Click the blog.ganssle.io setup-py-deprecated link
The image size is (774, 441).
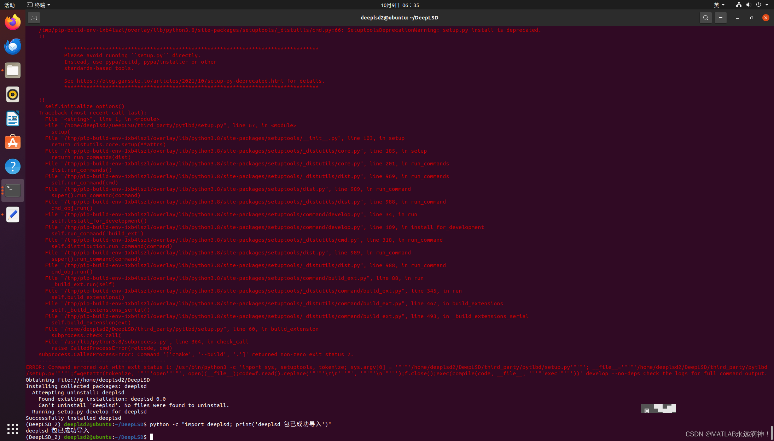pos(180,81)
